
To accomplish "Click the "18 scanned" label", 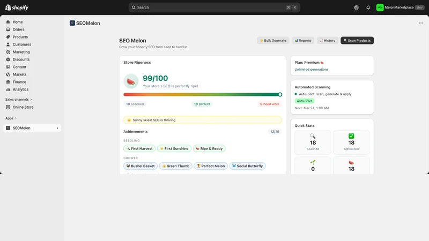I will click(x=135, y=104).
